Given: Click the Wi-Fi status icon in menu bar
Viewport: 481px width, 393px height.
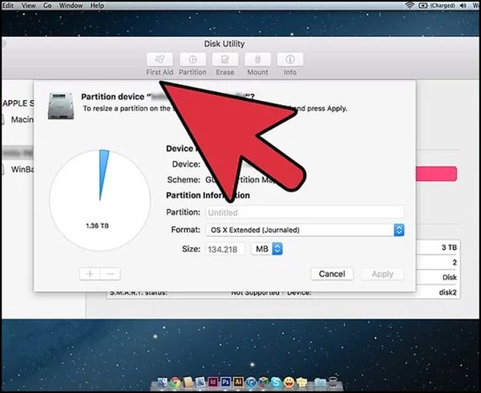Looking at the screenshot, I should (410, 6).
